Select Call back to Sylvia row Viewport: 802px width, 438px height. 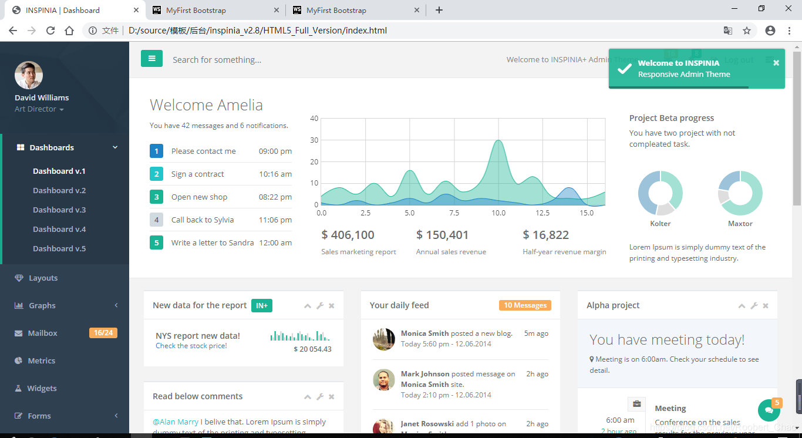[x=221, y=220]
